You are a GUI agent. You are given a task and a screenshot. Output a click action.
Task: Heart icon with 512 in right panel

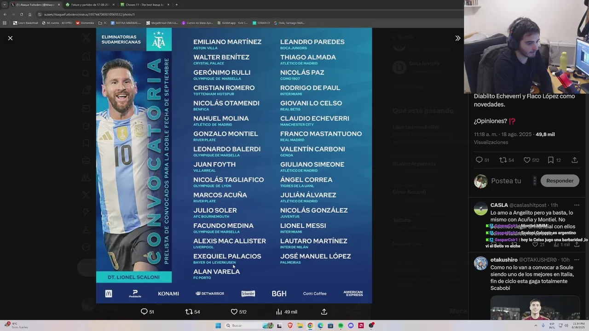click(526, 160)
